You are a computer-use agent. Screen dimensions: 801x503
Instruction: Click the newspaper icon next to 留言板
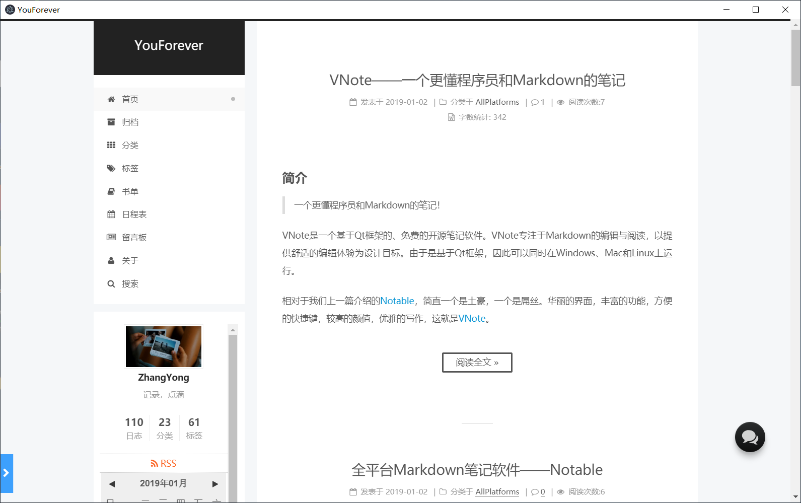[x=111, y=237]
